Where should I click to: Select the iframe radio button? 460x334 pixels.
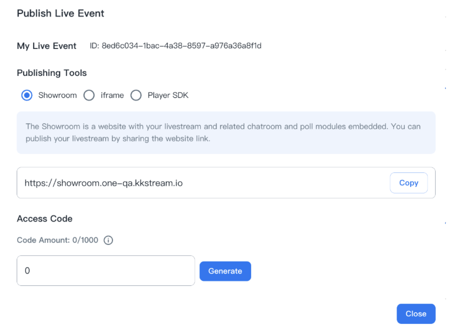(x=89, y=96)
